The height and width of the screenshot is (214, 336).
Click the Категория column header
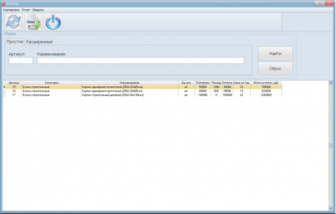click(52, 83)
